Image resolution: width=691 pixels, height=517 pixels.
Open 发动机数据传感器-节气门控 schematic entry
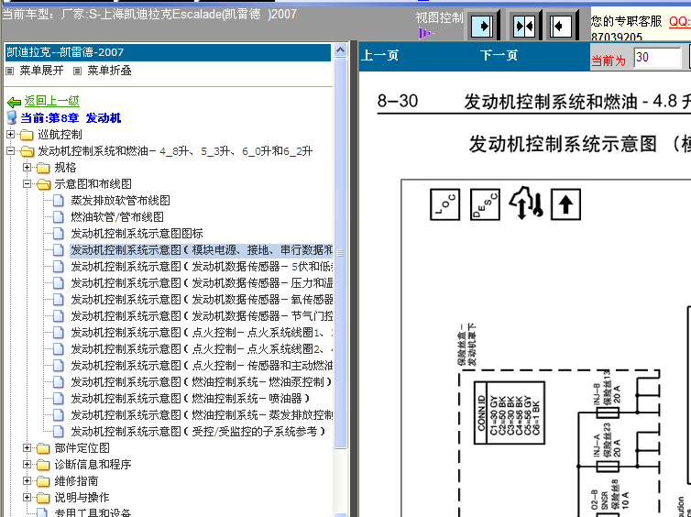point(202,316)
